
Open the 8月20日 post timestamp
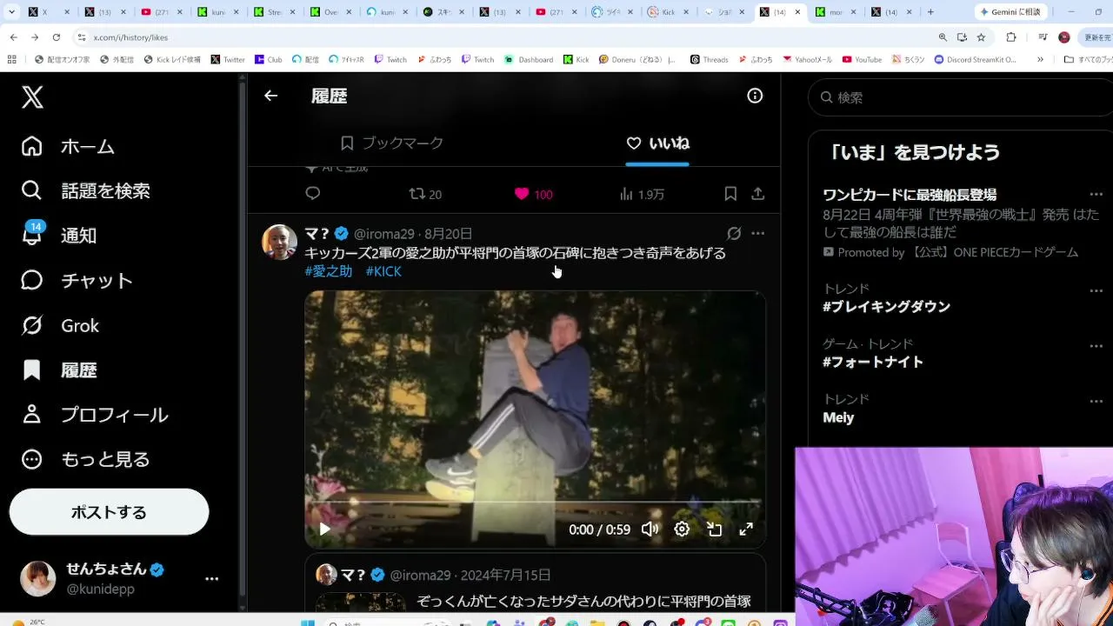[x=449, y=234]
